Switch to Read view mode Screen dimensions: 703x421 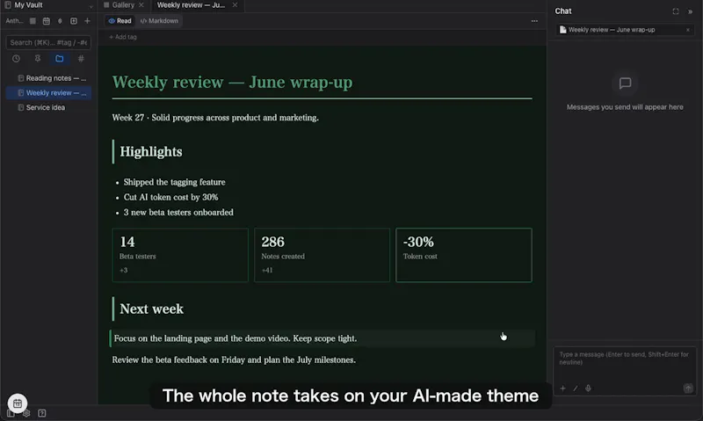click(120, 21)
